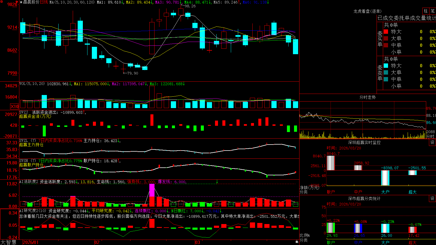
Task: Click the 中户 26.65 bar in 分类统计
Action: tap(358, 228)
